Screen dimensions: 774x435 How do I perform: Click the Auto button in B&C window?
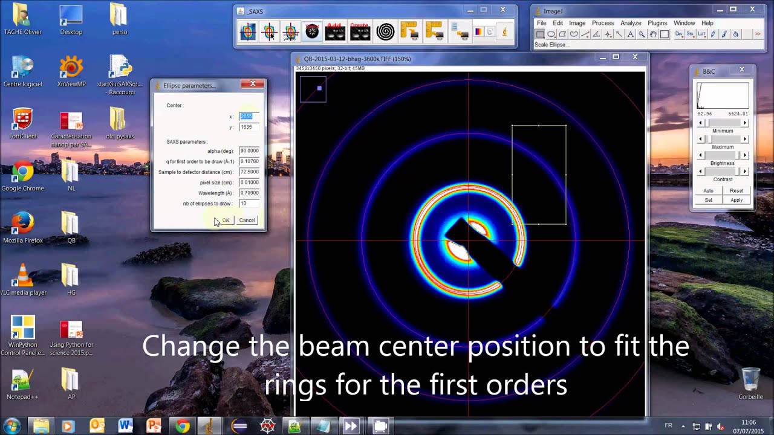coord(708,190)
